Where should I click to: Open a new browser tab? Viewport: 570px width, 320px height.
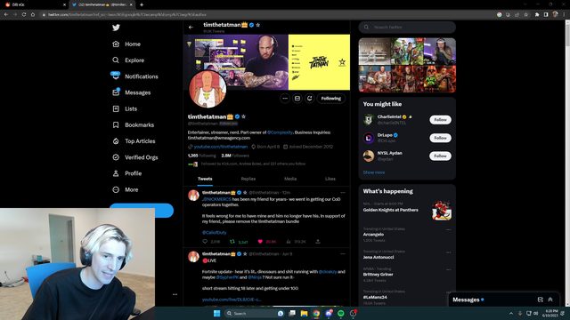[x=142, y=4]
